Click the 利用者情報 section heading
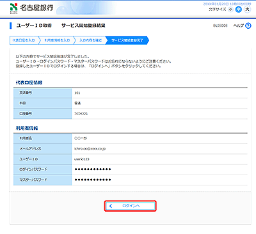 tap(27, 129)
